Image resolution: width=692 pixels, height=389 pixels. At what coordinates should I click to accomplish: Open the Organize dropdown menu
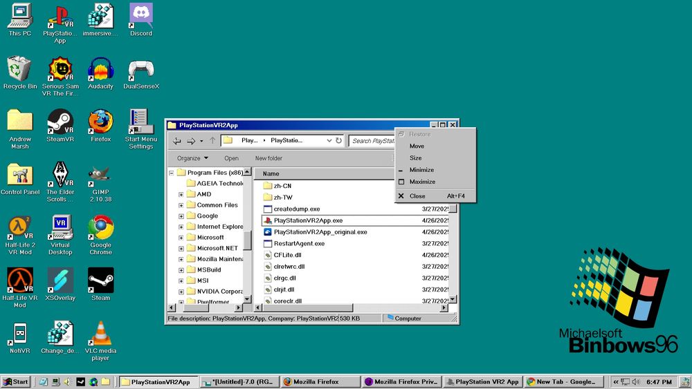point(192,158)
